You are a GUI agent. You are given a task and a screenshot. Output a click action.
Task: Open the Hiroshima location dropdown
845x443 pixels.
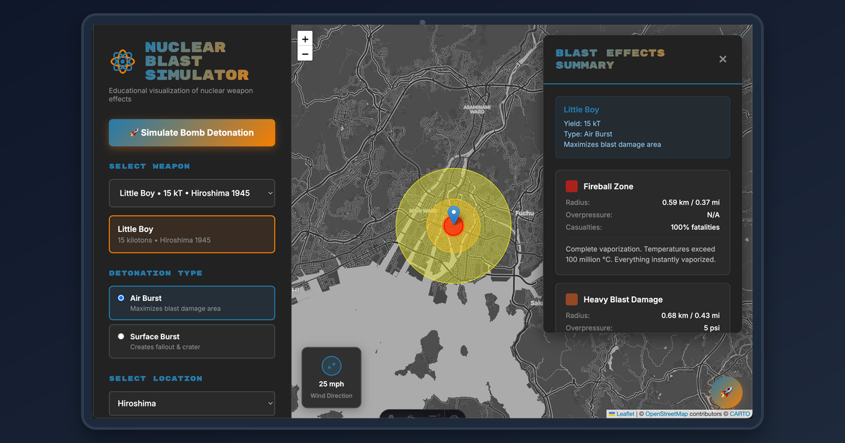click(192, 403)
